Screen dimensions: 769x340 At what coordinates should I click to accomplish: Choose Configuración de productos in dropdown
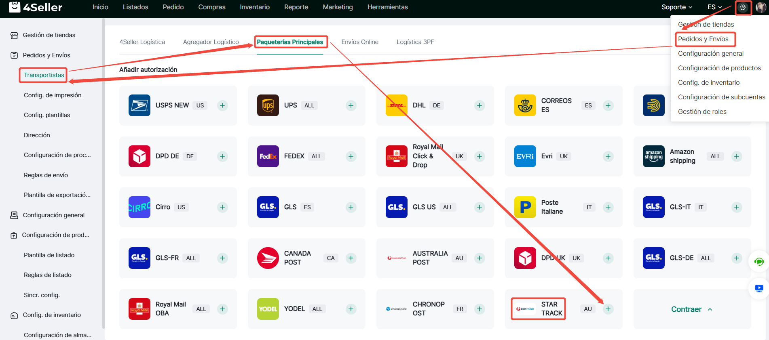point(719,68)
